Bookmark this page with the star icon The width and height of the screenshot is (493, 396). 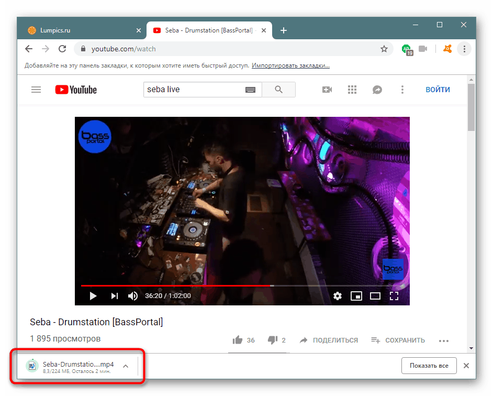click(x=384, y=49)
